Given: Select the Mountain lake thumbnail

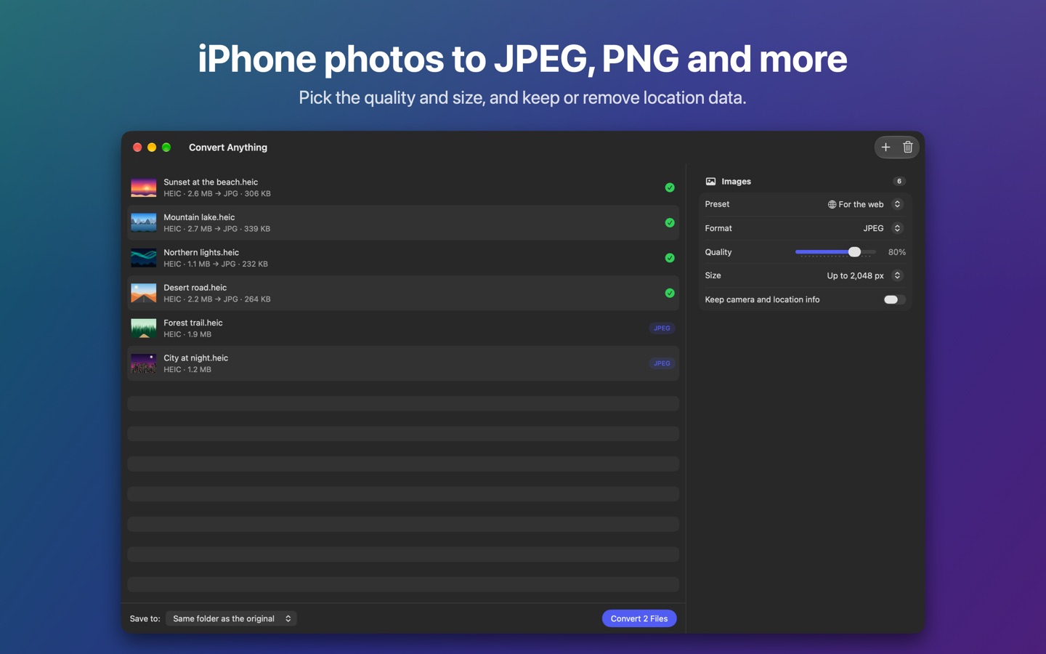Looking at the screenshot, I should pyautogui.click(x=144, y=223).
